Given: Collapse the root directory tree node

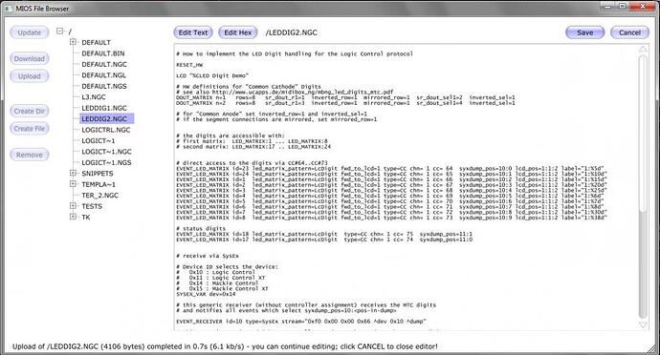Looking at the screenshot, I should point(59,31).
